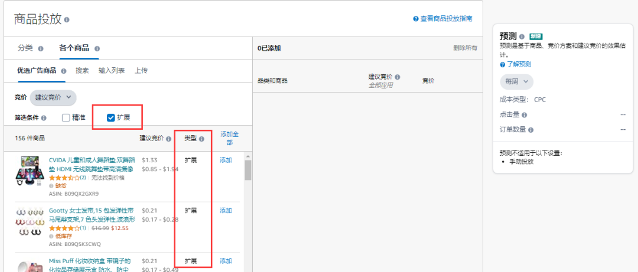Image resolution: width=638 pixels, height=272 pixels.
Task: Switch to the 搜索 sub-tab
Action: [x=82, y=71]
